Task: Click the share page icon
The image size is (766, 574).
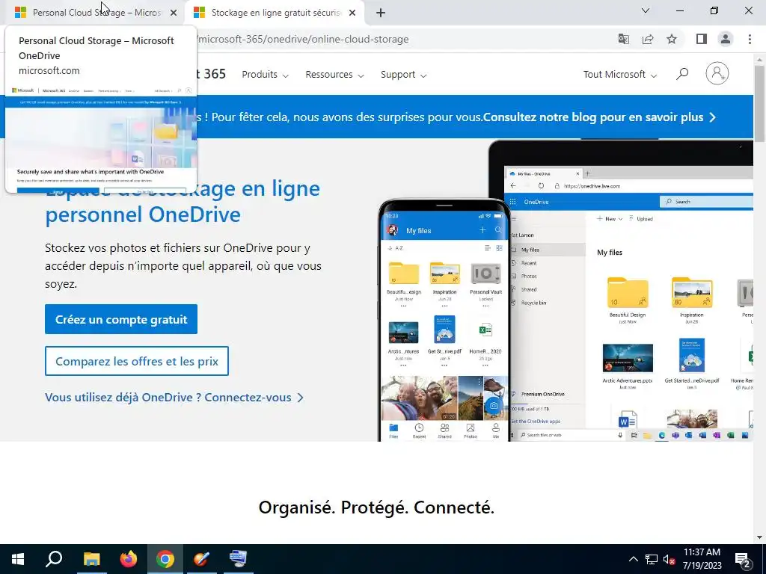Action: (648, 39)
